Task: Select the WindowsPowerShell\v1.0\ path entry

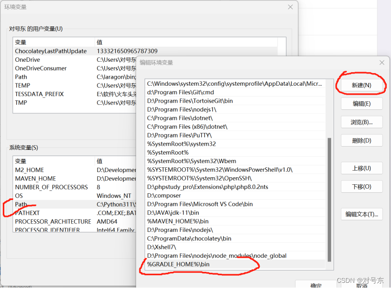Action: [235, 170]
